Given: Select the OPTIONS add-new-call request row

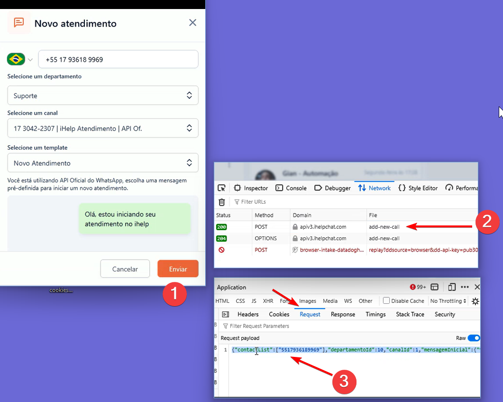Looking at the screenshot, I should point(347,238).
